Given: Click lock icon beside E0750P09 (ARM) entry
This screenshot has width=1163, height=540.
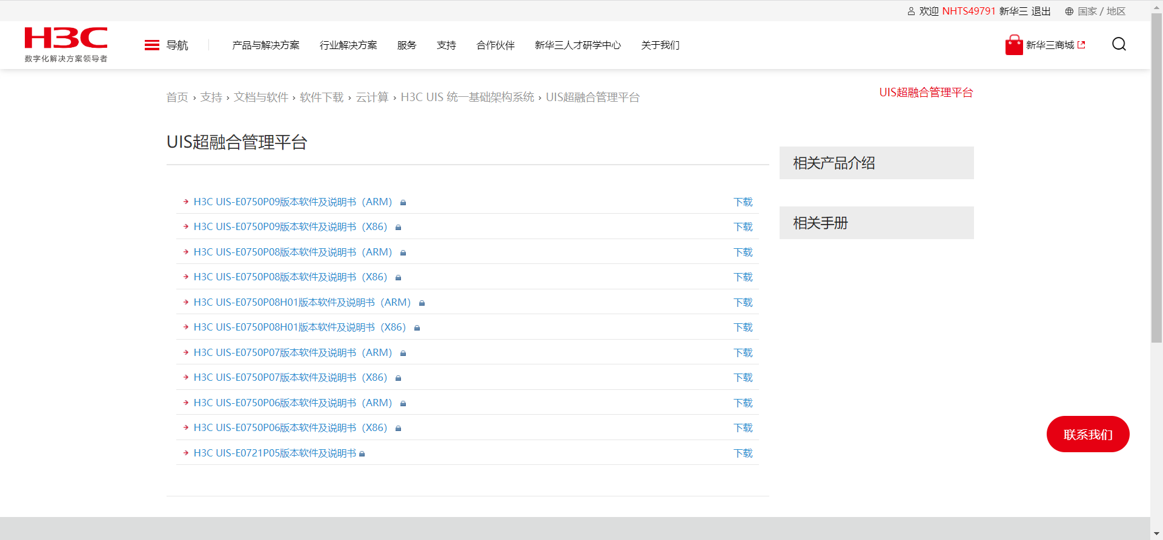Looking at the screenshot, I should click(x=403, y=203).
